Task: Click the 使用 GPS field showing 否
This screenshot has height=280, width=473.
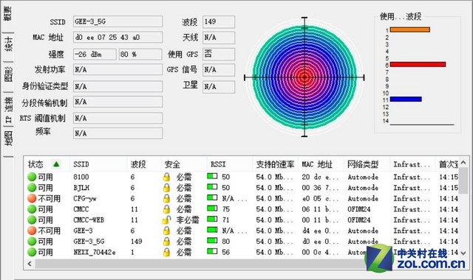Action: tap(219, 54)
